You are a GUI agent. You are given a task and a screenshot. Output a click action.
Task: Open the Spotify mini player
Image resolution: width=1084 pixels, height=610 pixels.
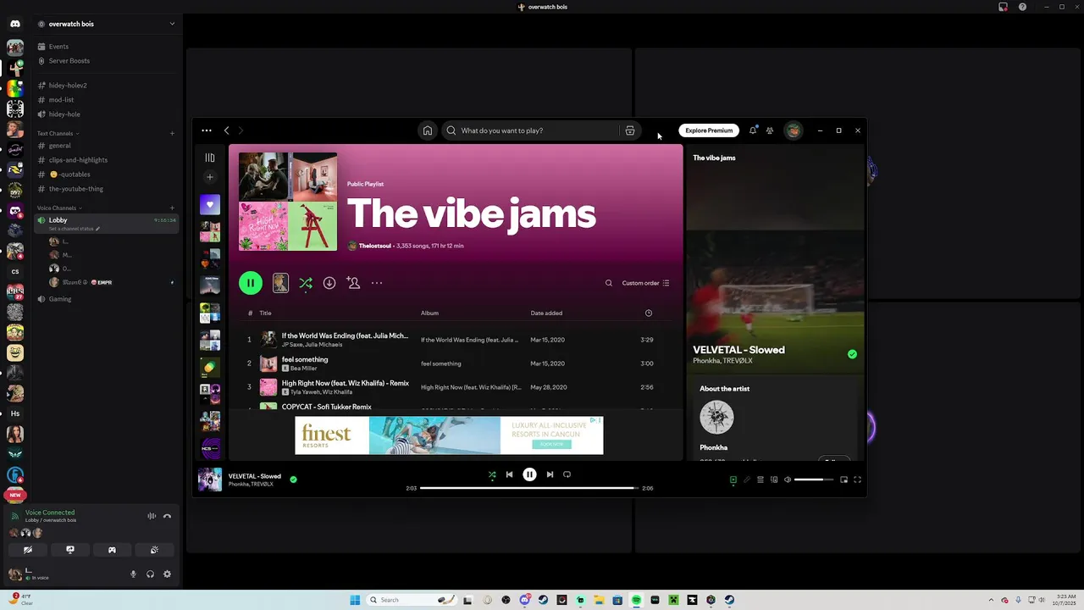(843, 480)
